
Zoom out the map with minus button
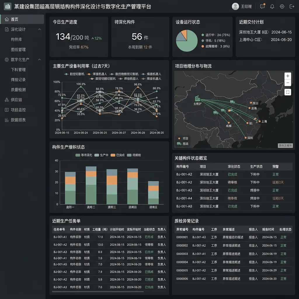pos(288,83)
